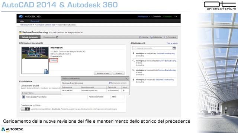This screenshot has width=238, height=133.
Task: Click the Sezione-Esecutivo.dwg breadcrumb
Action: tap(66, 25)
